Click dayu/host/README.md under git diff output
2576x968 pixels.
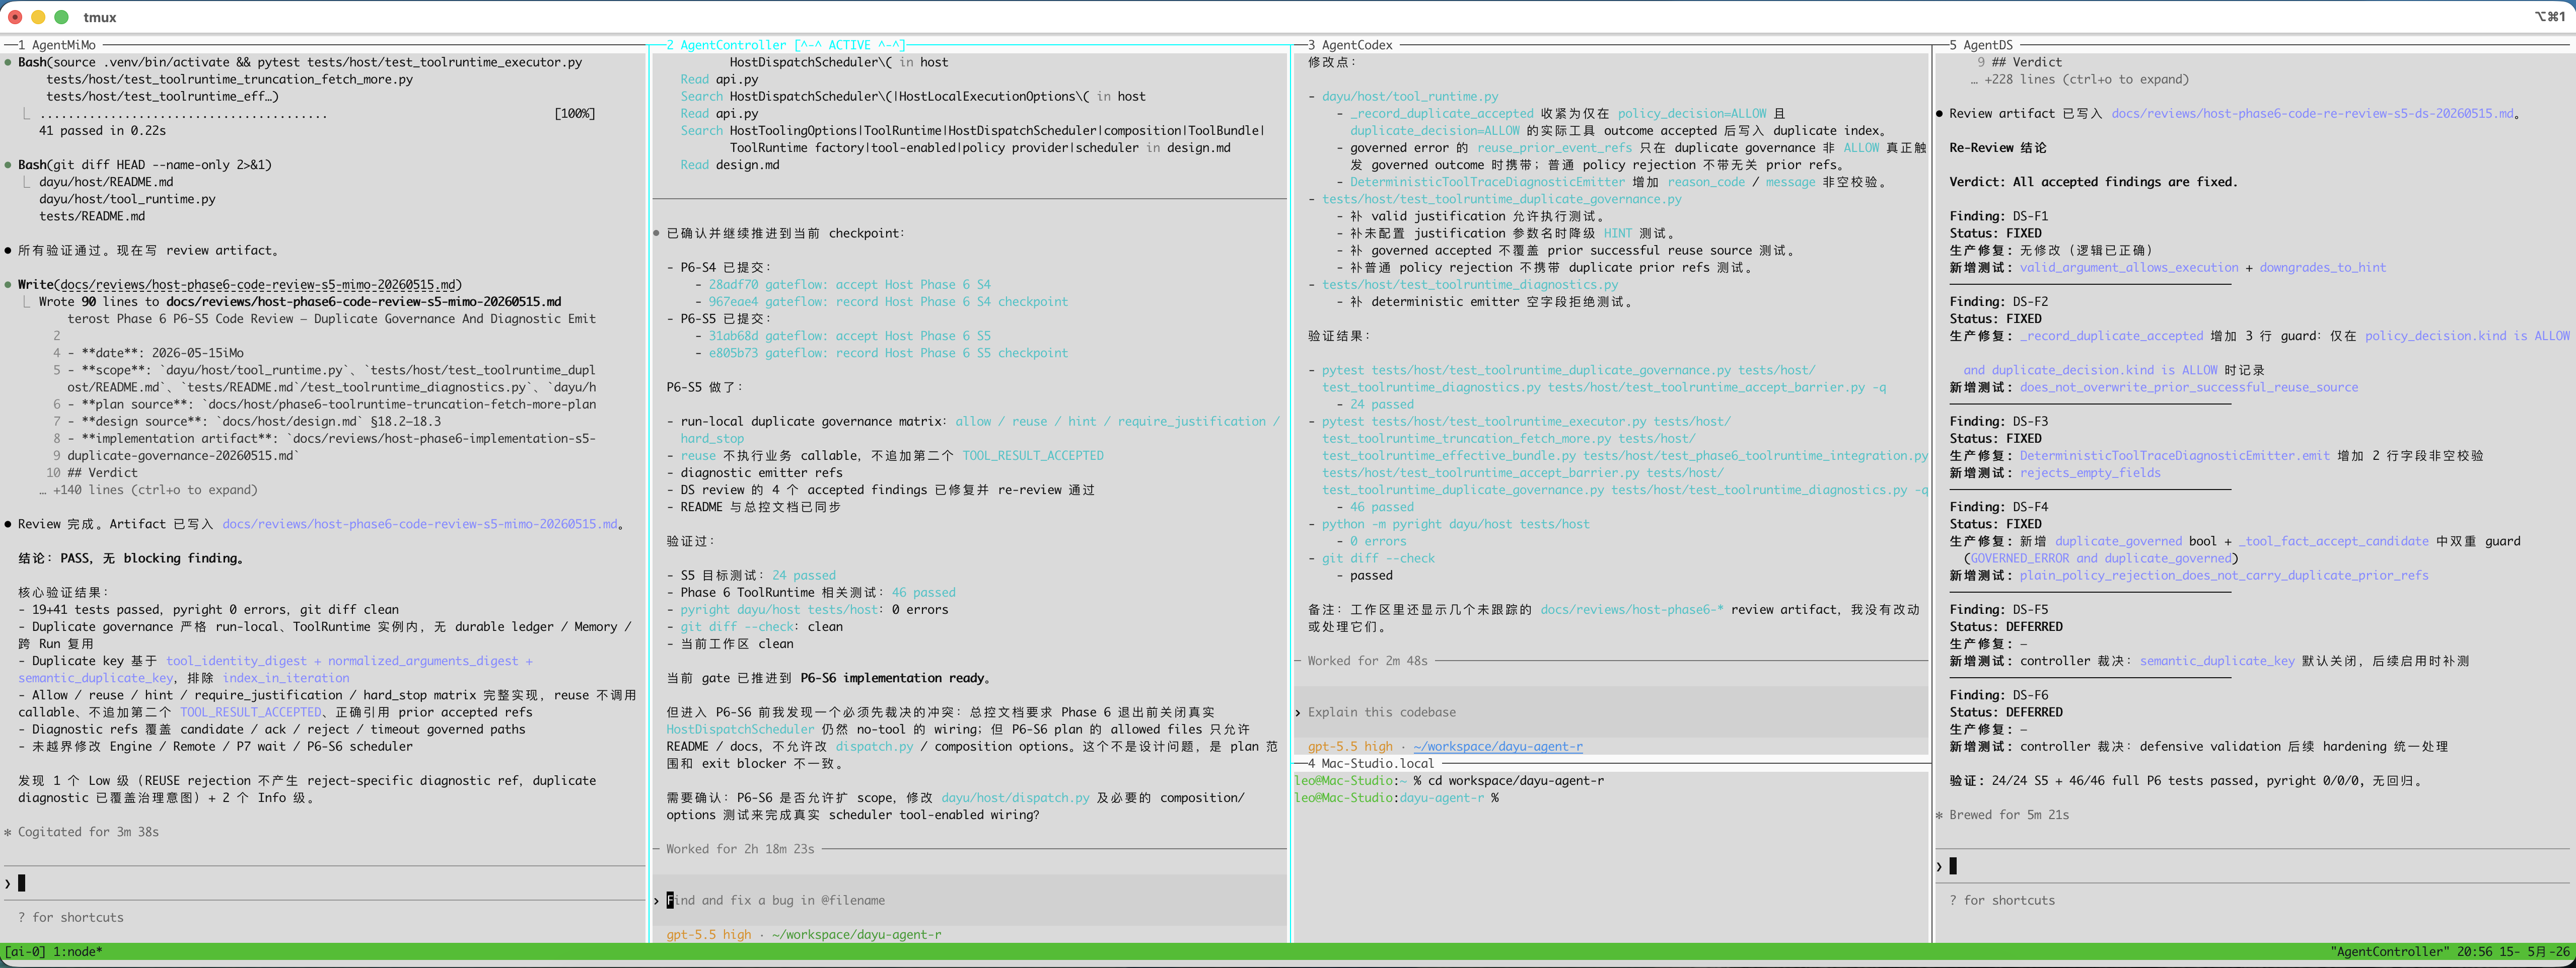106,182
